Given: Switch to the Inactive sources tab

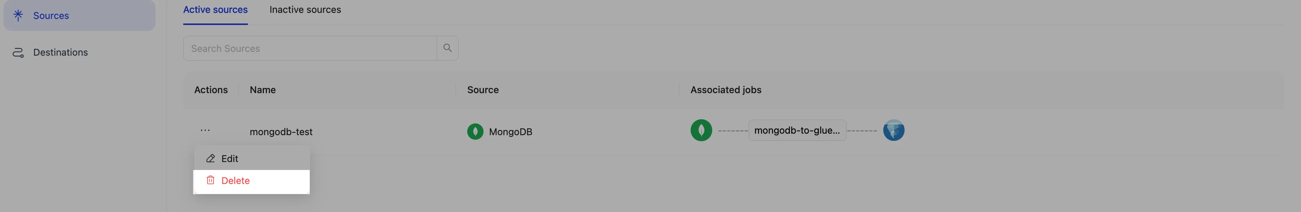Looking at the screenshot, I should point(305,9).
